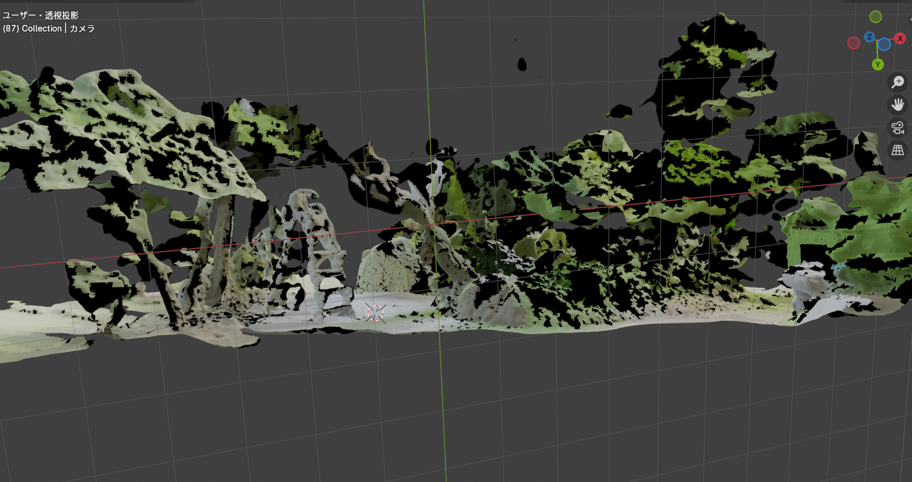Click the hand pan view icon
This screenshot has width=912, height=482.
[x=898, y=105]
